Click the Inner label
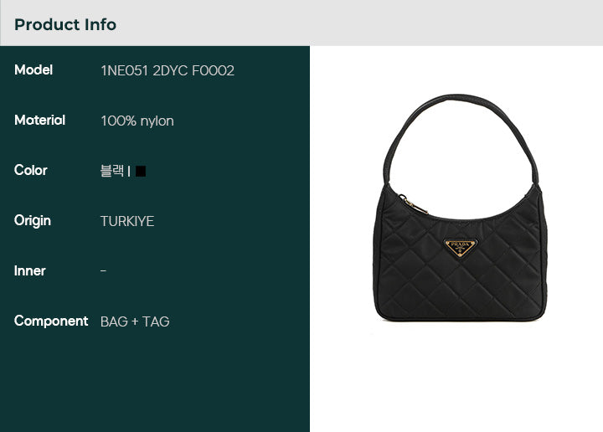This screenshot has width=603, height=432. point(29,271)
